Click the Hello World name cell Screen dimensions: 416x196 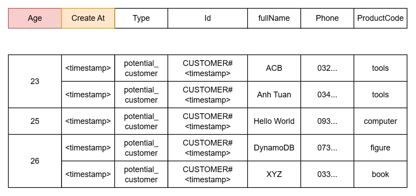pos(274,121)
